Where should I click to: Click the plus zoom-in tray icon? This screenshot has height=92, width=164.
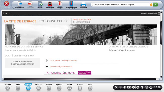click(x=138, y=87)
